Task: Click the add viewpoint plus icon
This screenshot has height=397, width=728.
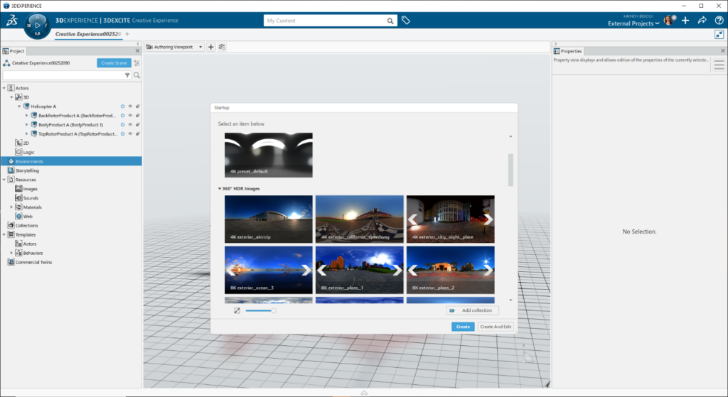Action: point(210,47)
